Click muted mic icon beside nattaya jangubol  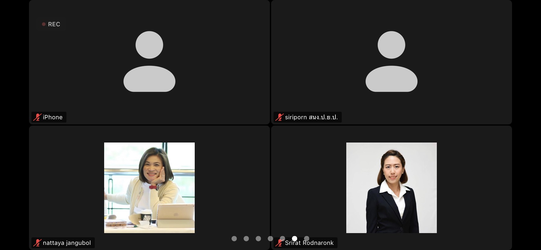[37, 243]
